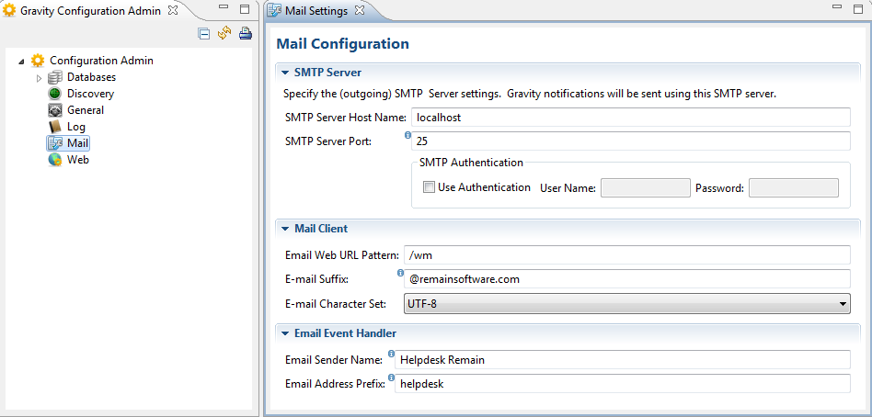The height and width of the screenshot is (417, 872).
Task: Click the Email Sender Name field
Action: point(622,360)
